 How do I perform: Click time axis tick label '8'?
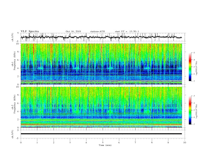152,142
